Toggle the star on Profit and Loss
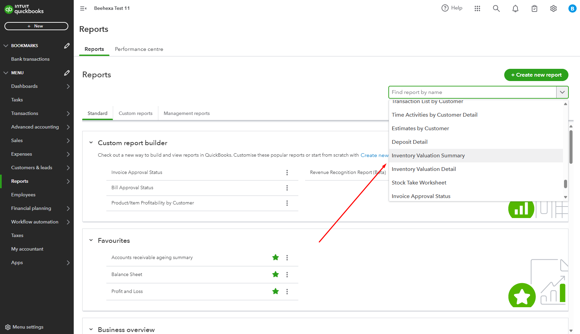This screenshot has height=334, width=580. [x=275, y=291]
